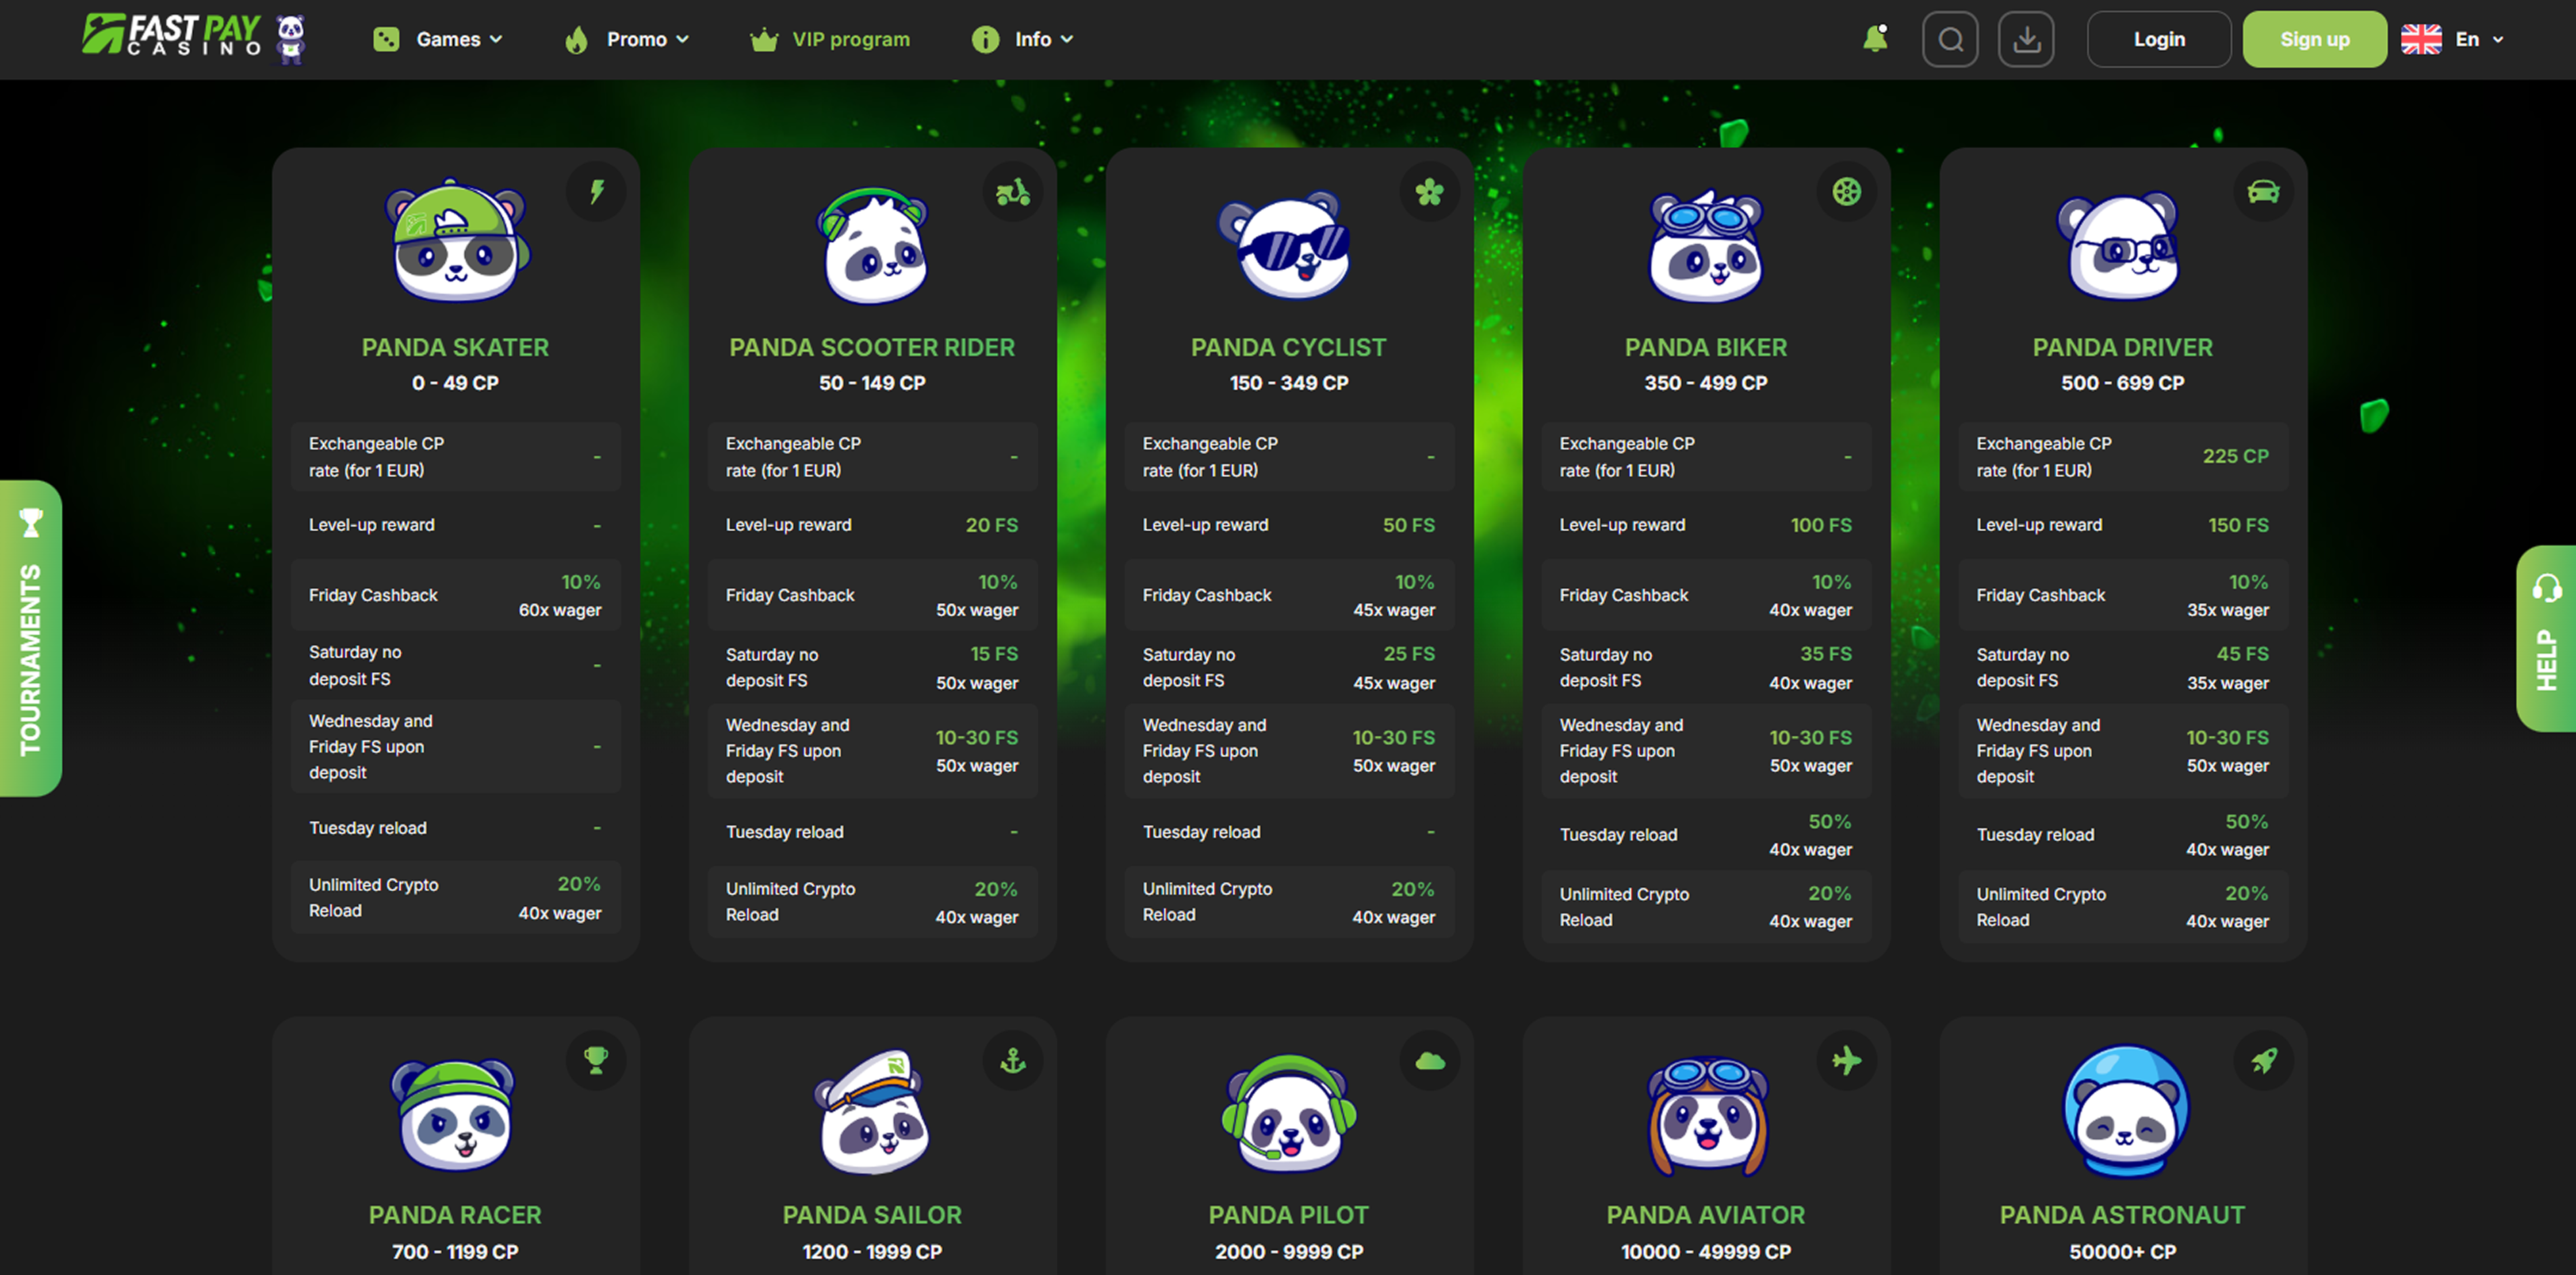Click the UK flag language icon
Image resolution: width=2576 pixels, height=1275 pixels.
[2421, 39]
